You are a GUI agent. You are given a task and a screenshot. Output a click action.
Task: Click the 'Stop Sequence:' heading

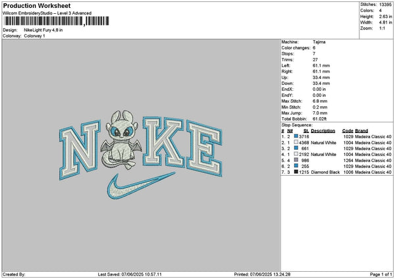[x=297, y=125]
